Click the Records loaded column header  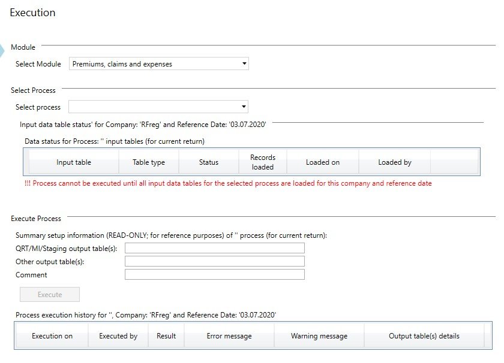pyautogui.click(x=263, y=162)
